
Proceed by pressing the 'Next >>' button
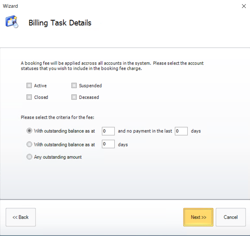[x=198, y=217]
